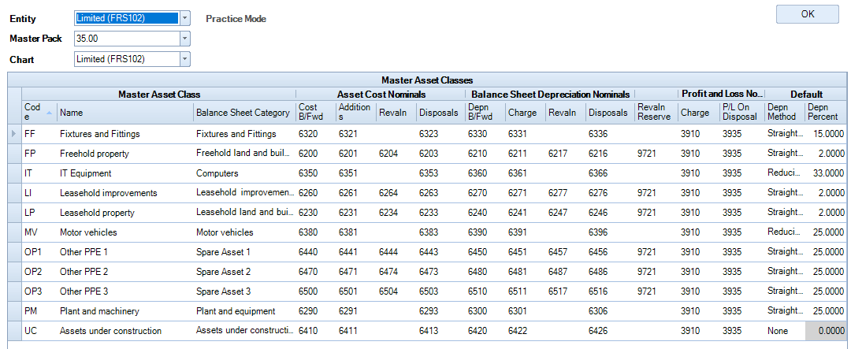This screenshot has width=851, height=349.
Task: Select the Other PPE 1 name cell
Action: click(124, 252)
